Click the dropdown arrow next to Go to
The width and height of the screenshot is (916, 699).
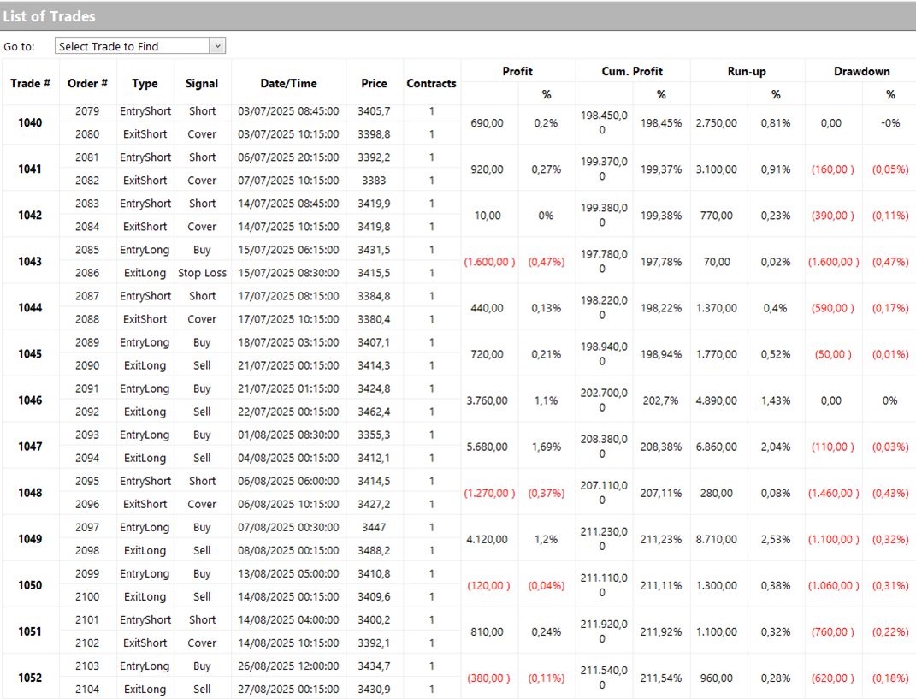pos(218,46)
